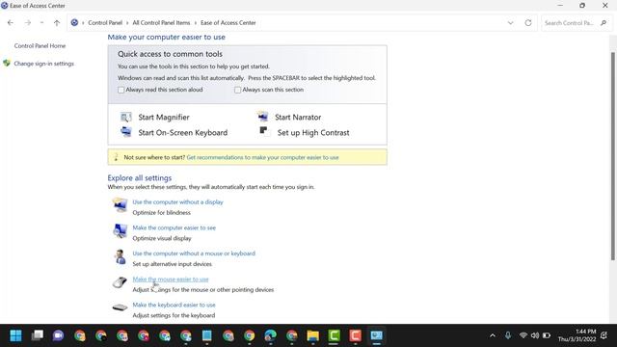
Task: Click Set up High Contrast text
Action: point(313,133)
